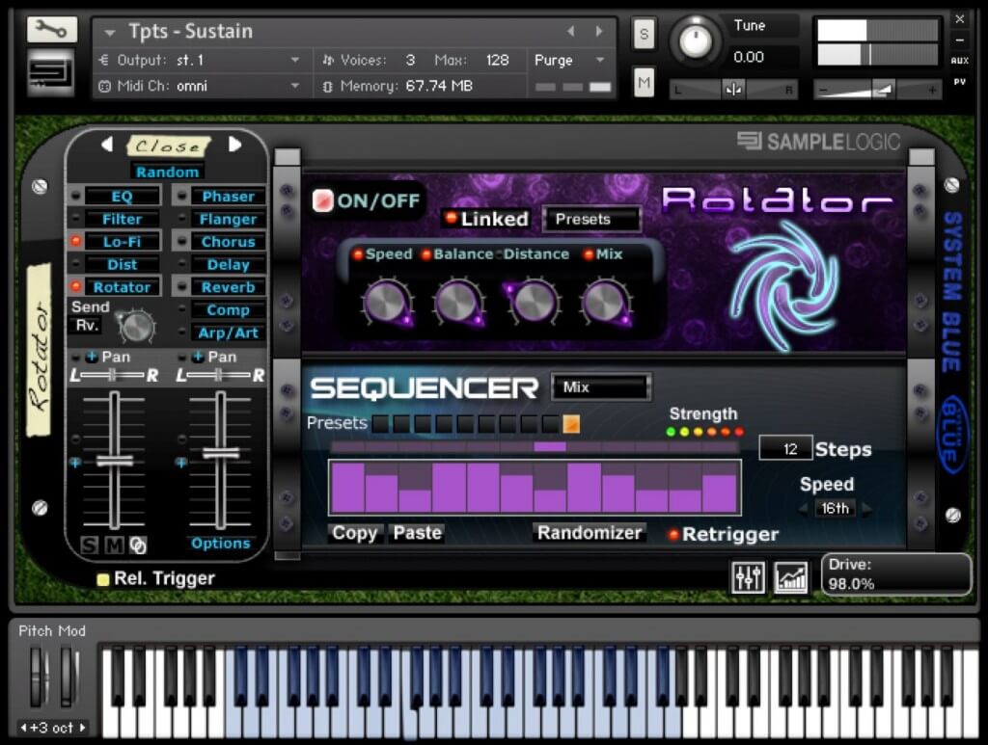
Task: Open the Purge dropdown menu
Action: point(569,61)
